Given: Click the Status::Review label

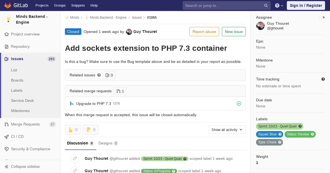Looking at the screenshot, I should [300, 134].
